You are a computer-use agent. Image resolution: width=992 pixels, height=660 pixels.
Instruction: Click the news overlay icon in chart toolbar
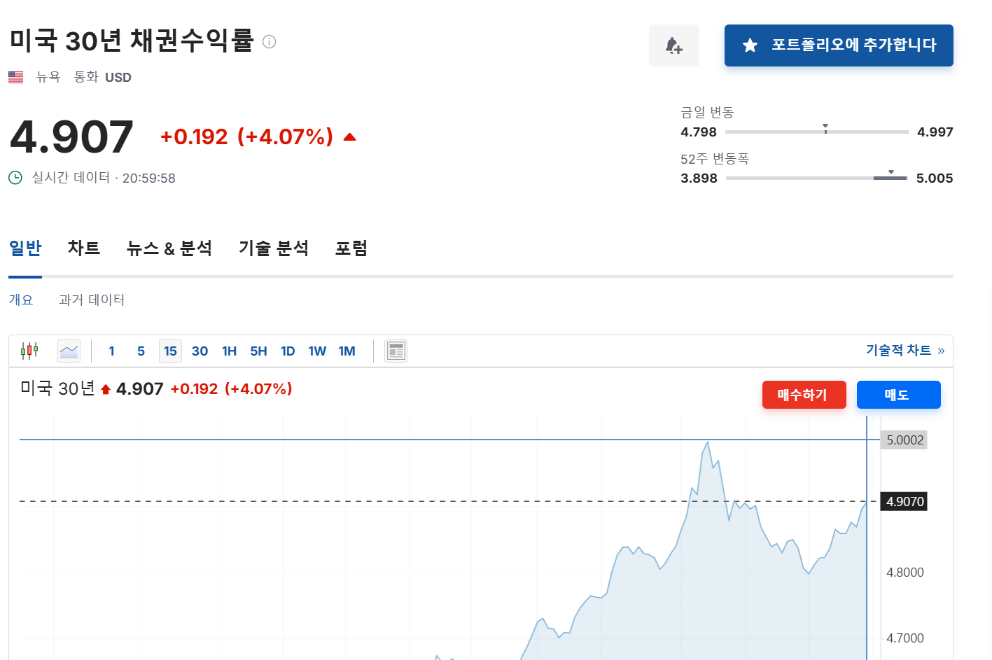point(396,351)
